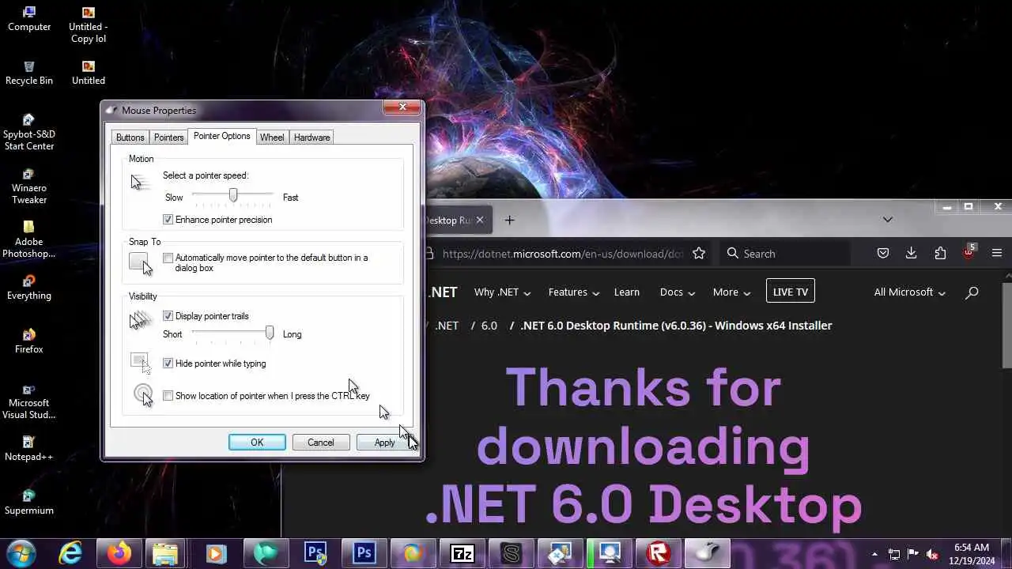The width and height of the screenshot is (1012, 569).
Task: Click Apply in Mouse Properties
Action: click(384, 443)
